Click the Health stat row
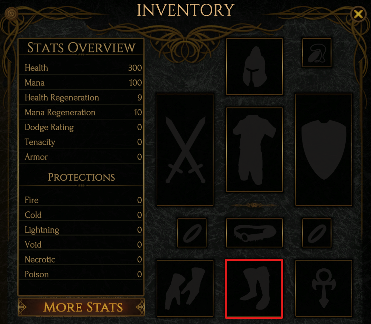 (81, 68)
